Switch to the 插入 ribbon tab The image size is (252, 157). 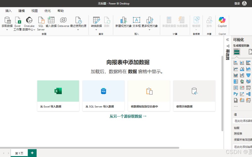[x=9, y=11]
